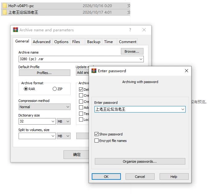Screen dimensions: 216x194
Task: Click the WinRAR icon in Enter password title bar
Action: point(94,71)
